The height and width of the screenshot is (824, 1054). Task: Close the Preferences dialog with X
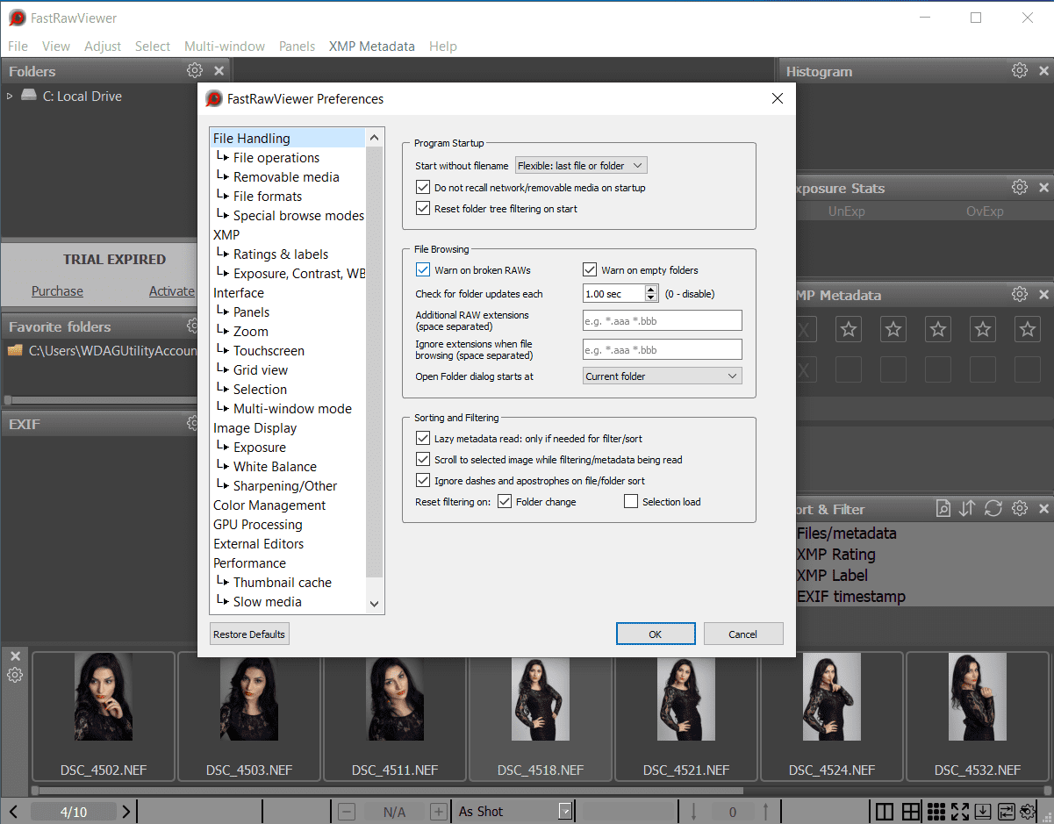tap(777, 98)
